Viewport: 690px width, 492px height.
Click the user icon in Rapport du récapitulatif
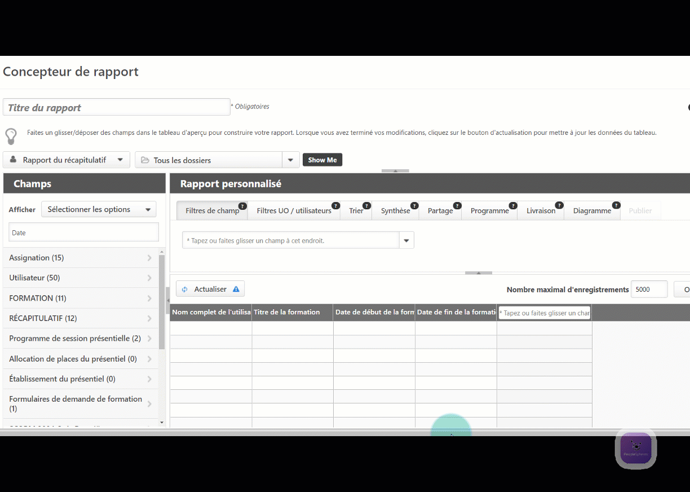[13, 160]
